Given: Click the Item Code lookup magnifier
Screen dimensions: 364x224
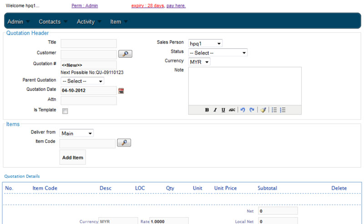Looking at the screenshot, I should pos(124,143).
